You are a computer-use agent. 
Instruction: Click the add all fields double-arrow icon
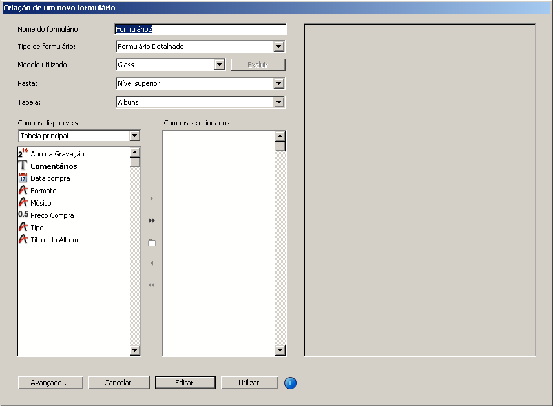point(152,220)
